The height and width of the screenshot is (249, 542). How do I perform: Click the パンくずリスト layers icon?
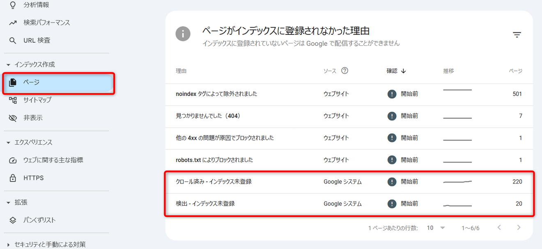[13, 220]
